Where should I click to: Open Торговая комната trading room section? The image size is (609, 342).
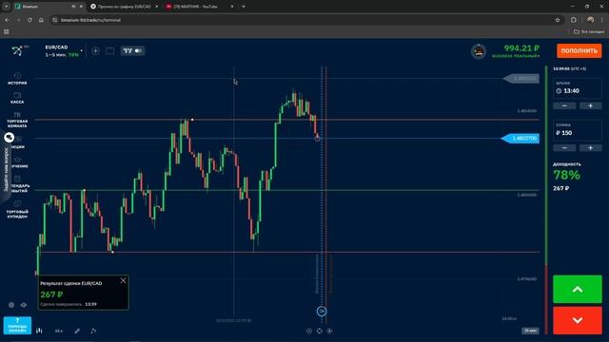pos(17,120)
